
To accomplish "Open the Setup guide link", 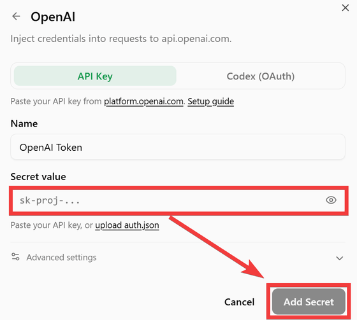I will pos(210,101).
